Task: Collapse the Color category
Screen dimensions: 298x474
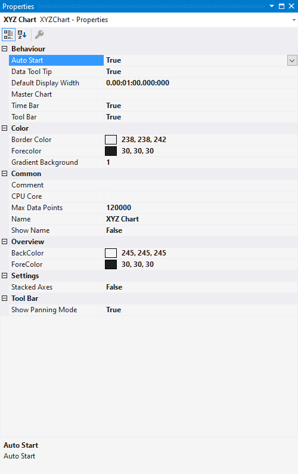Action: click(x=5, y=128)
